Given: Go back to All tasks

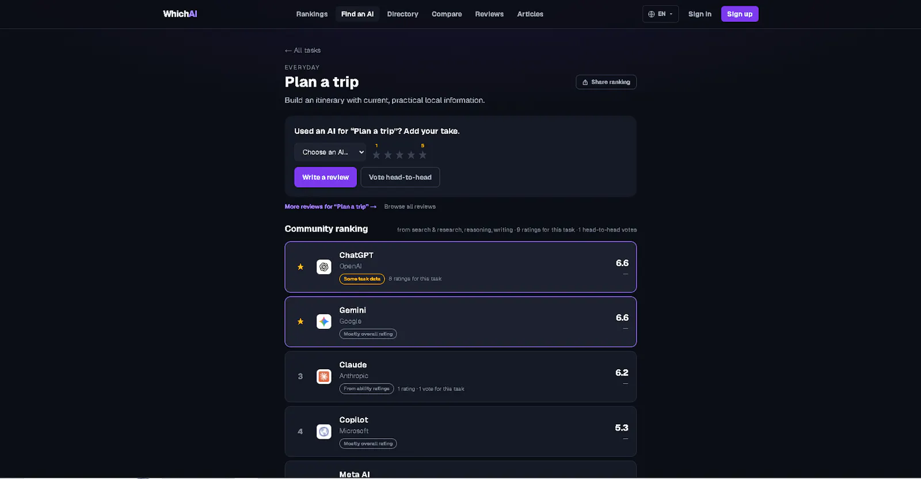Looking at the screenshot, I should 303,51.
